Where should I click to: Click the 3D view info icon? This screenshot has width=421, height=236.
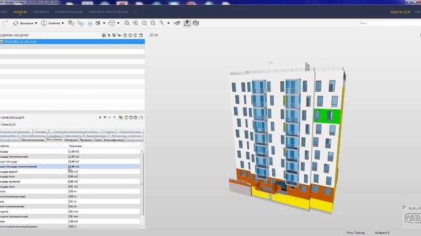(151, 35)
